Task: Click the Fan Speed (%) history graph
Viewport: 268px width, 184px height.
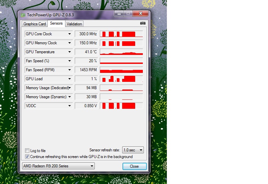Action: (x=121, y=61)
